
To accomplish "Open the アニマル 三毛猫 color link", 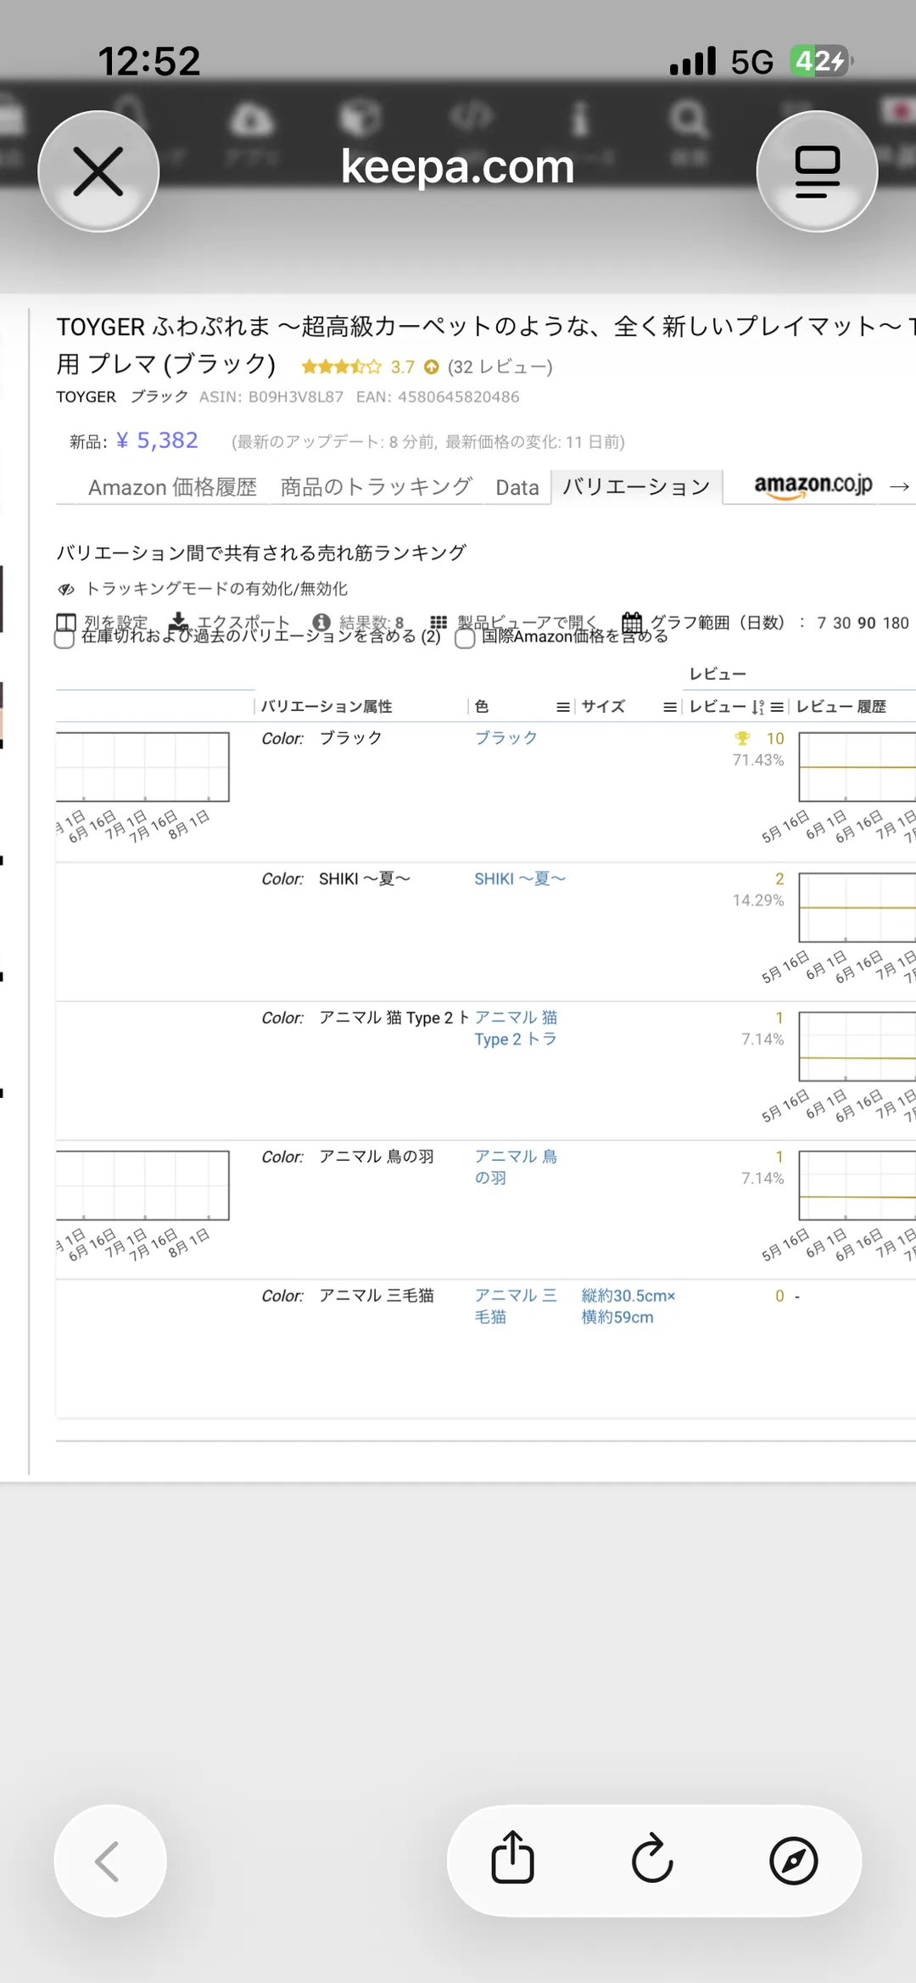I will 516,1307.
